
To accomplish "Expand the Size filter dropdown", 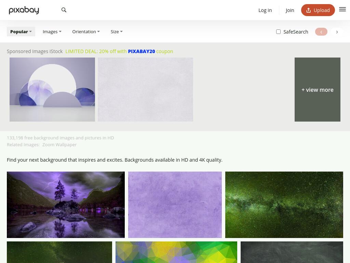I will coord(117,32).
